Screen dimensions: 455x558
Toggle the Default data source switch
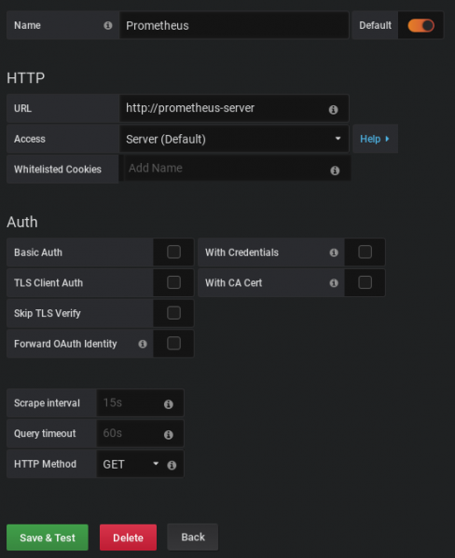click(x=421, y=26)
